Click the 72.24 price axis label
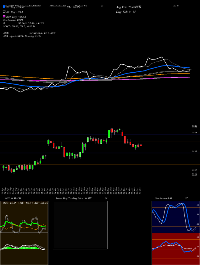Screen dimensions: 200x265 [x=194, y=133]
